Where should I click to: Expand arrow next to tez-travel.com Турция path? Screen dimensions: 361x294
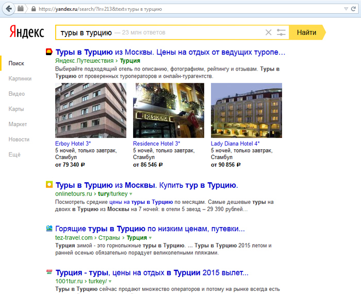tap(151, 238)
